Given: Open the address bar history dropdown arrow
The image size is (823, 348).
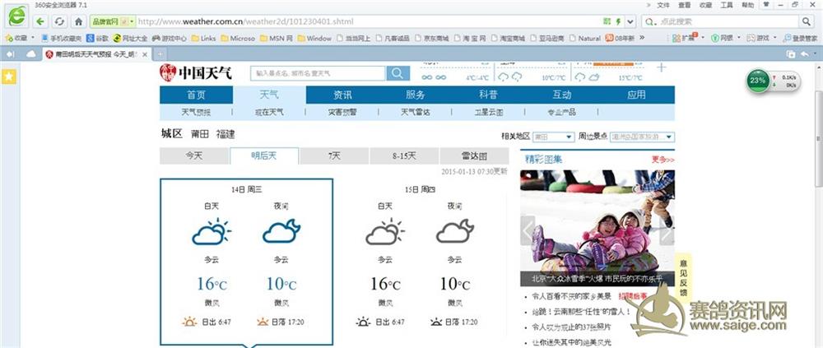Looking at the screenshot, I should click(x=630, y=21).
